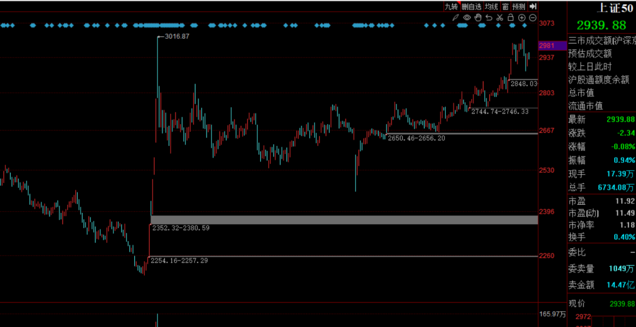This screenshot has height=327, width=636.
Task: Toggle the padlock lock icon
Action: 511,18
